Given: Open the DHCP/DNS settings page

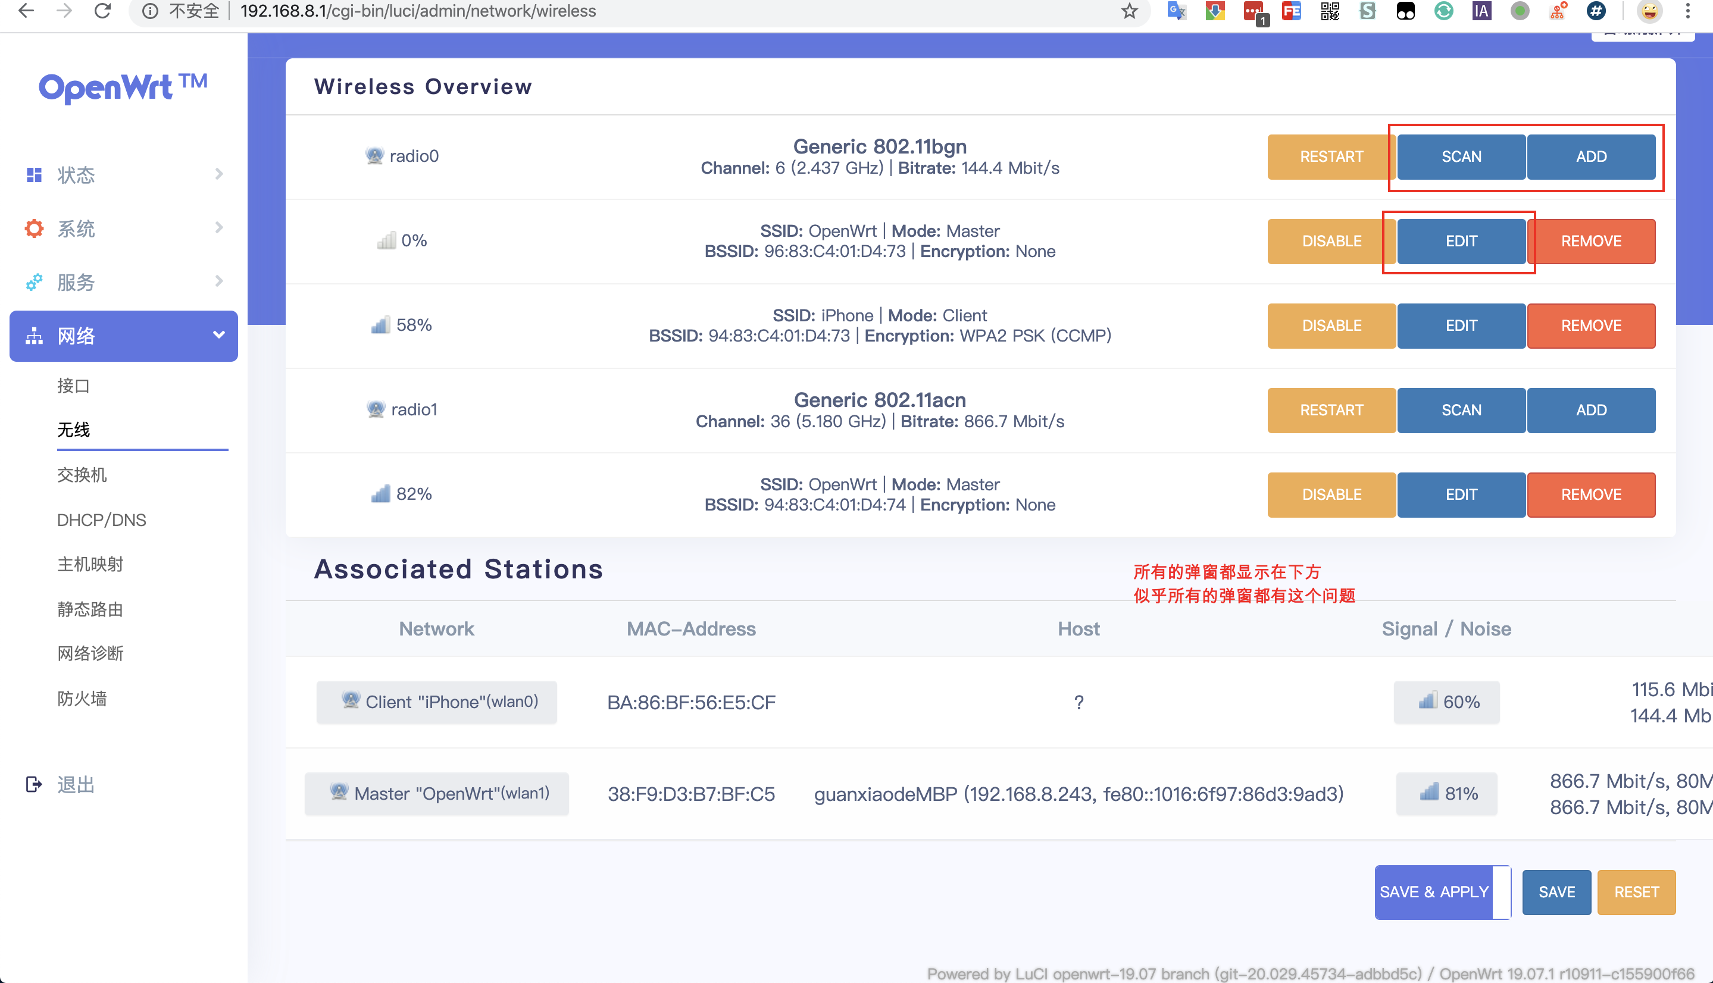Looking at the screenshot, I should (x=101, y=519).
